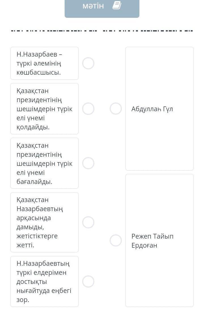Open the мәтін text button
The width and height of the screenshot is (204, 317).
coord(93,6)
